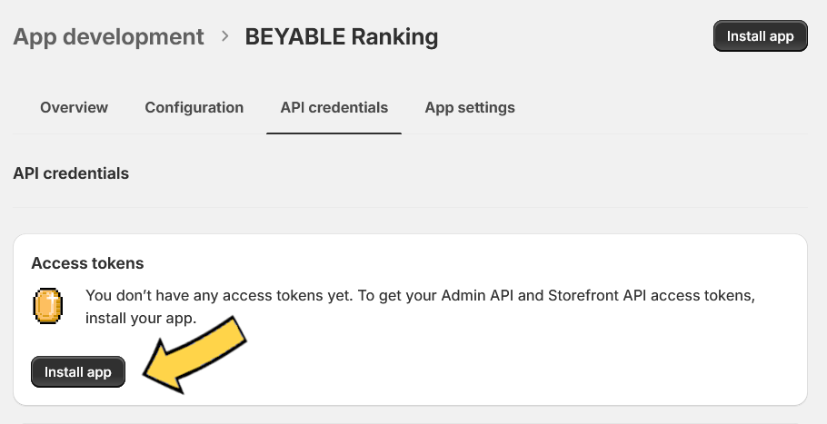Click Install app button in page header
827x424 pixels.
(760, 35)
